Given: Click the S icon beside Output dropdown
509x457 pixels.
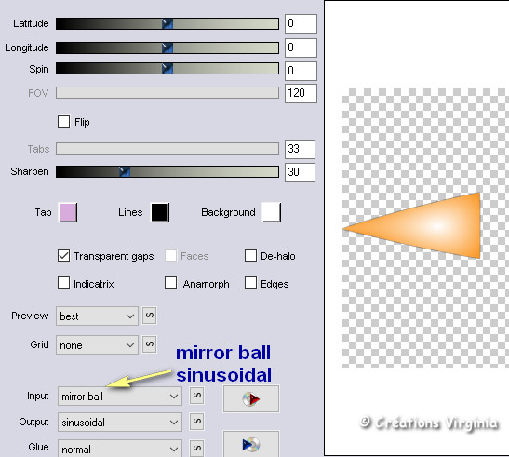Looking at the screenshot, I should [x=196, y=422].
